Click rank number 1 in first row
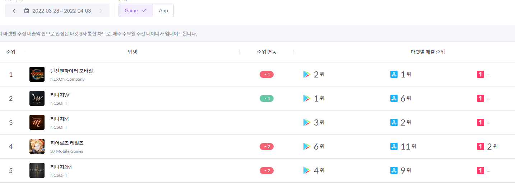Viewport: 515px width, 184px height. pyautogui.click(x=11, y=74)
